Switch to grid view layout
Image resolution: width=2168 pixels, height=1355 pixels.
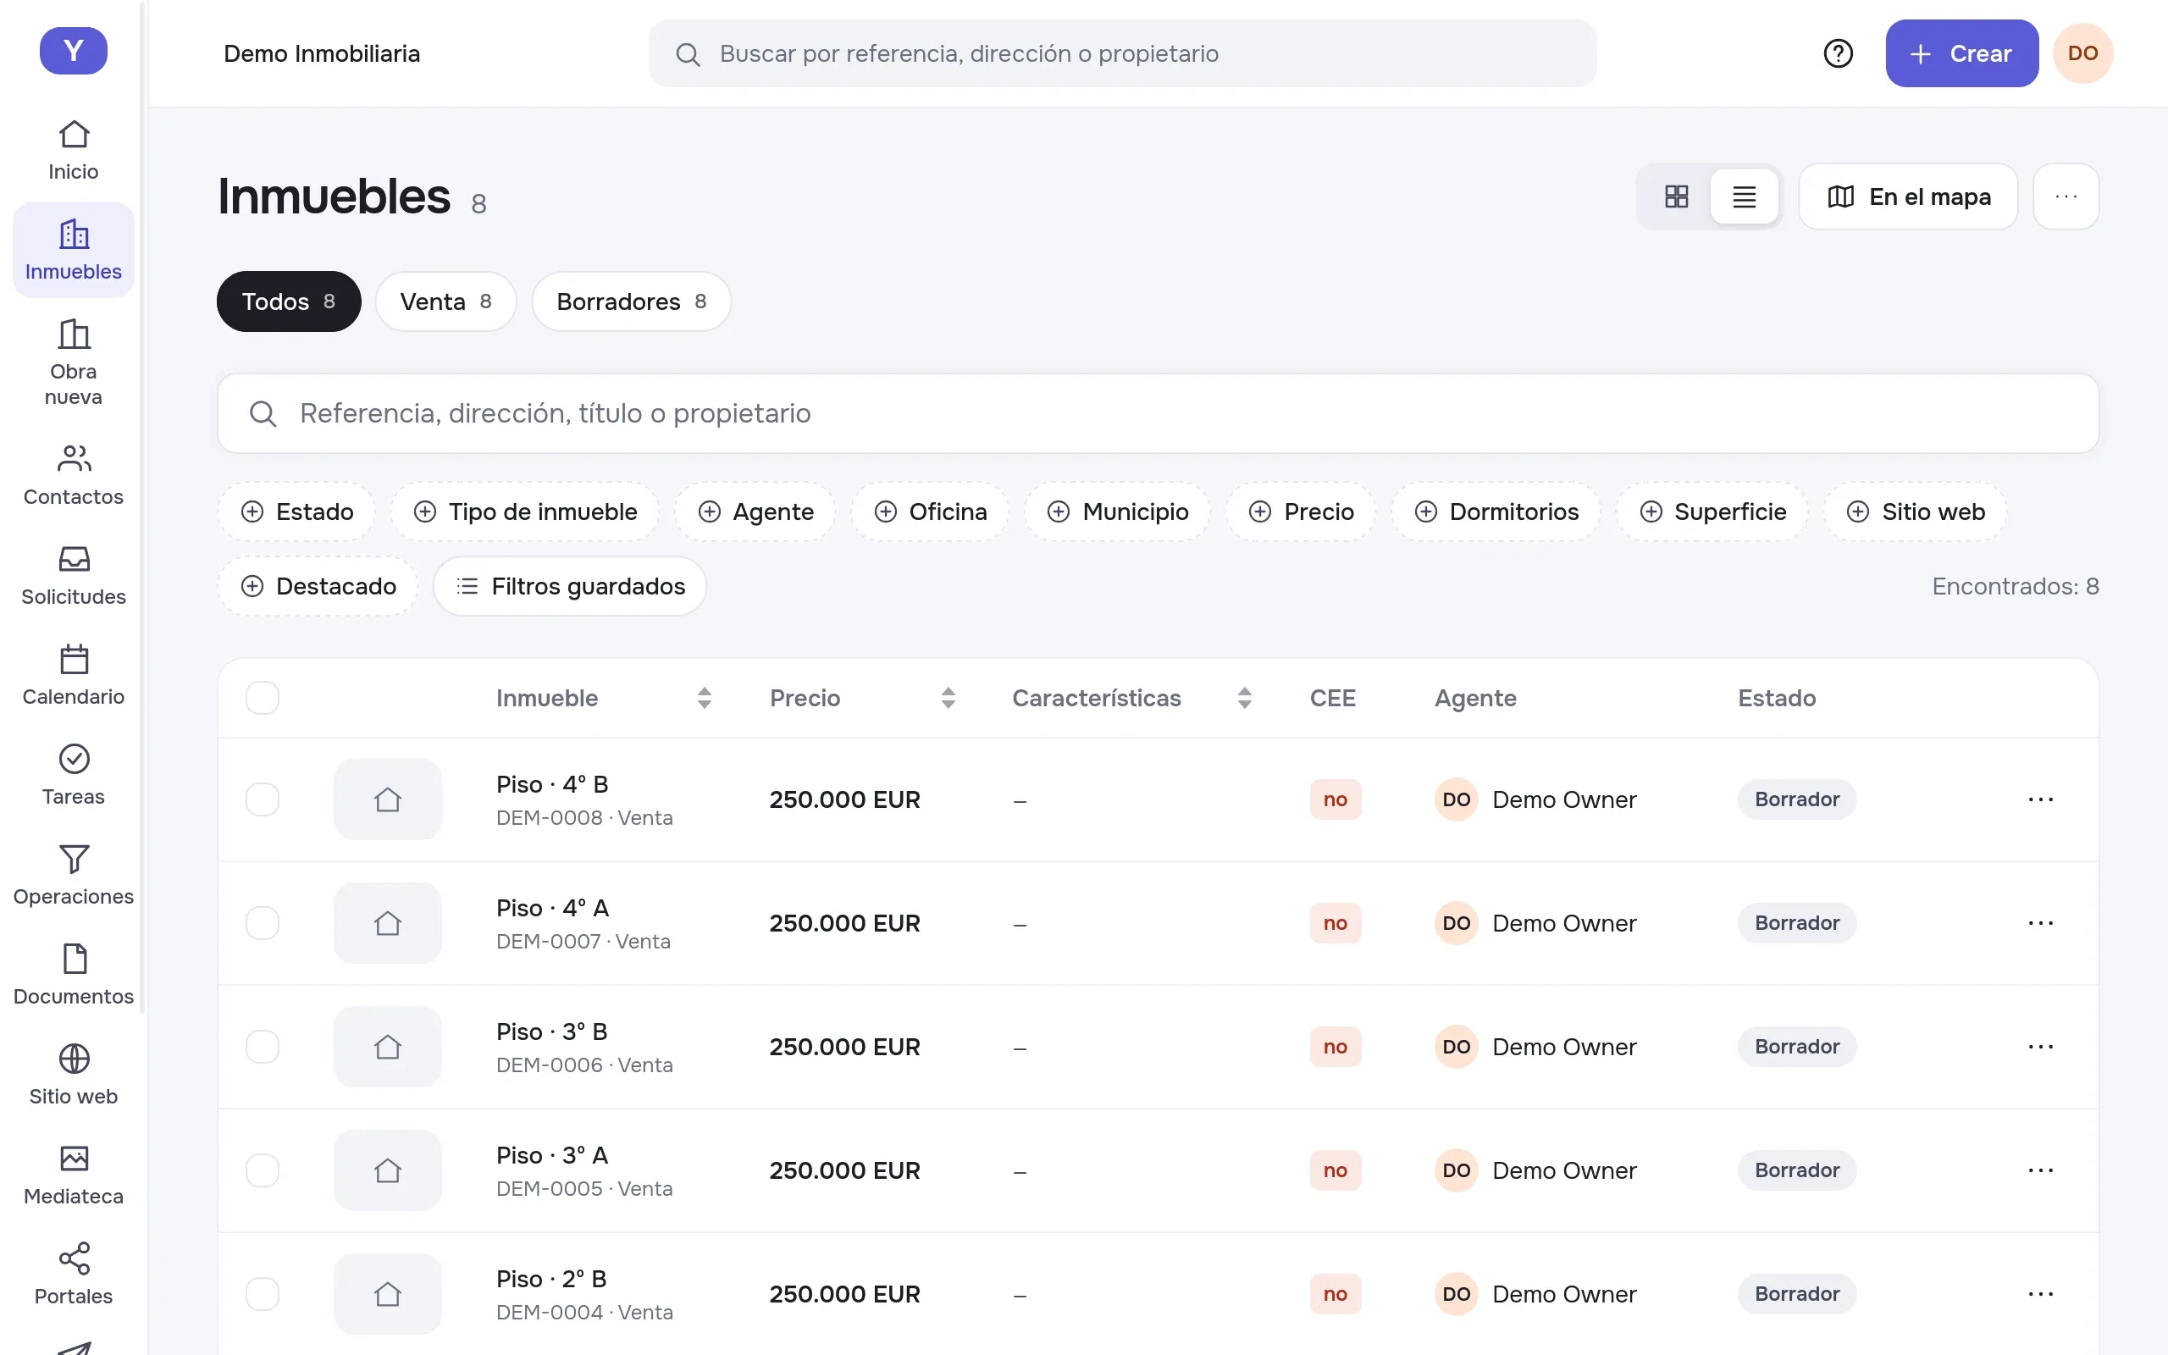point(1675,196)
